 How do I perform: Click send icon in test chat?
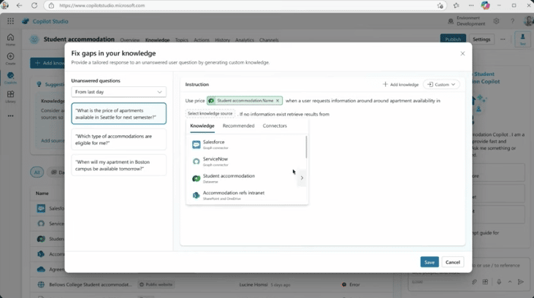tap(520, 282)
